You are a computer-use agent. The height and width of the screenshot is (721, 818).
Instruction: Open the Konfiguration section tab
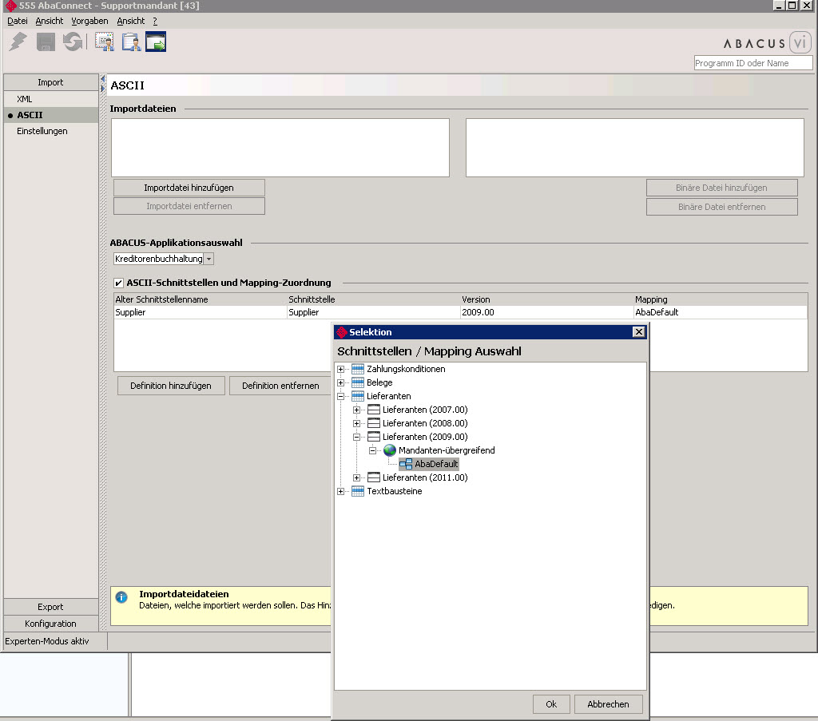tap(50, 624)
